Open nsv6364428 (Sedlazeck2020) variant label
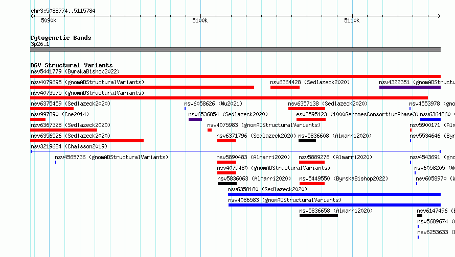455x257 pixels. tap(310, 82)
